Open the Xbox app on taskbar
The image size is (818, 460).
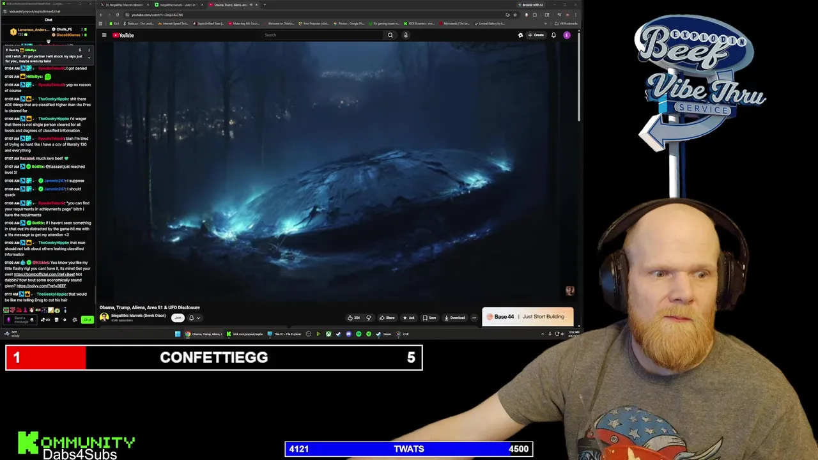(328, 333)
